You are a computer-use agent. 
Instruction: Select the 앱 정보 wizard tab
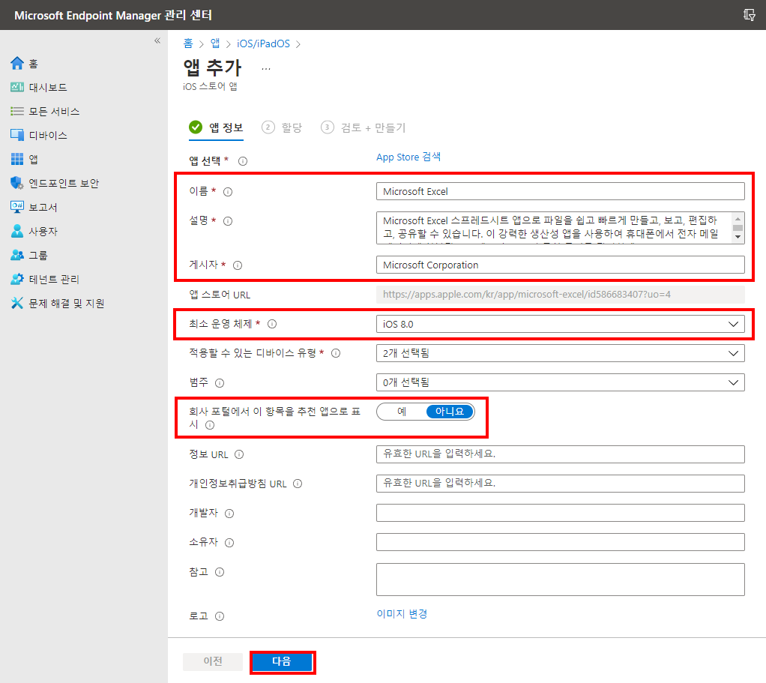tap(216, 127)
